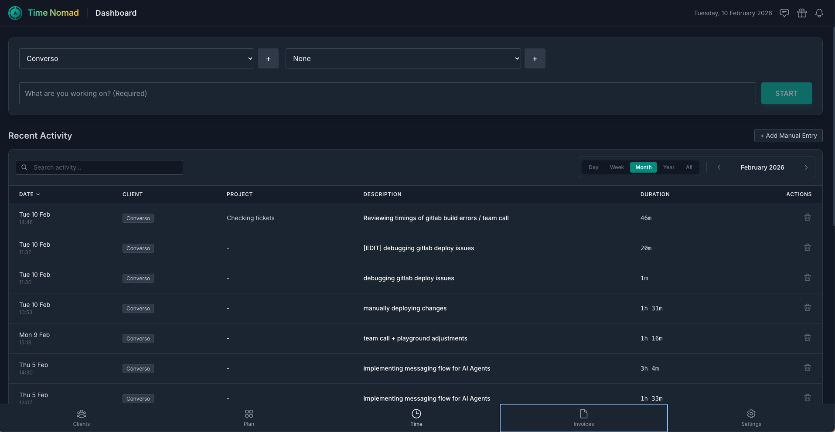The width and height of the screenshot is (835, 432).
Task: Go to previous month arrow
Action: [719, 167]
